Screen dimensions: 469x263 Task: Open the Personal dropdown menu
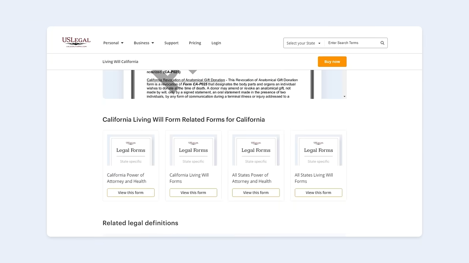point(113,43)
